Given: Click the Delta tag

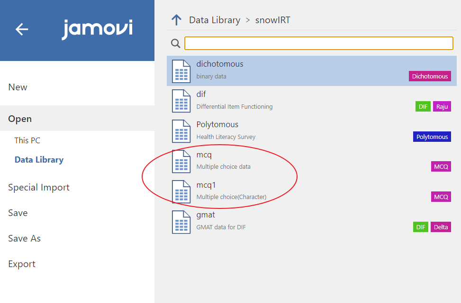Looking at the screenshot, I should [441, 227].
